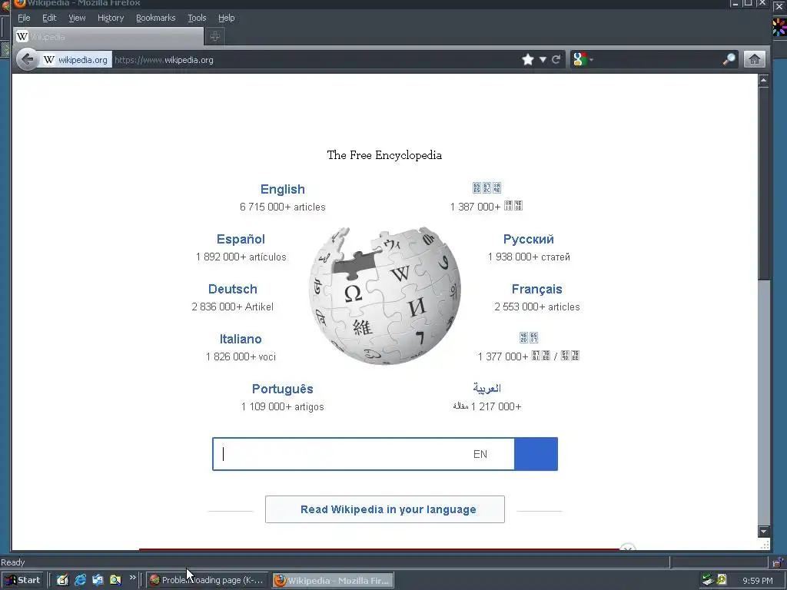Click the status bar icon at far right

[778, 562]
